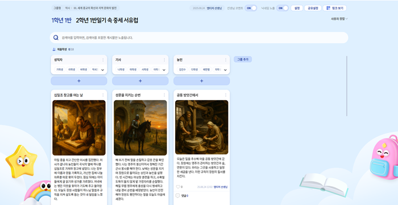Click the vertical scrollbar on the board

[347, 86]
